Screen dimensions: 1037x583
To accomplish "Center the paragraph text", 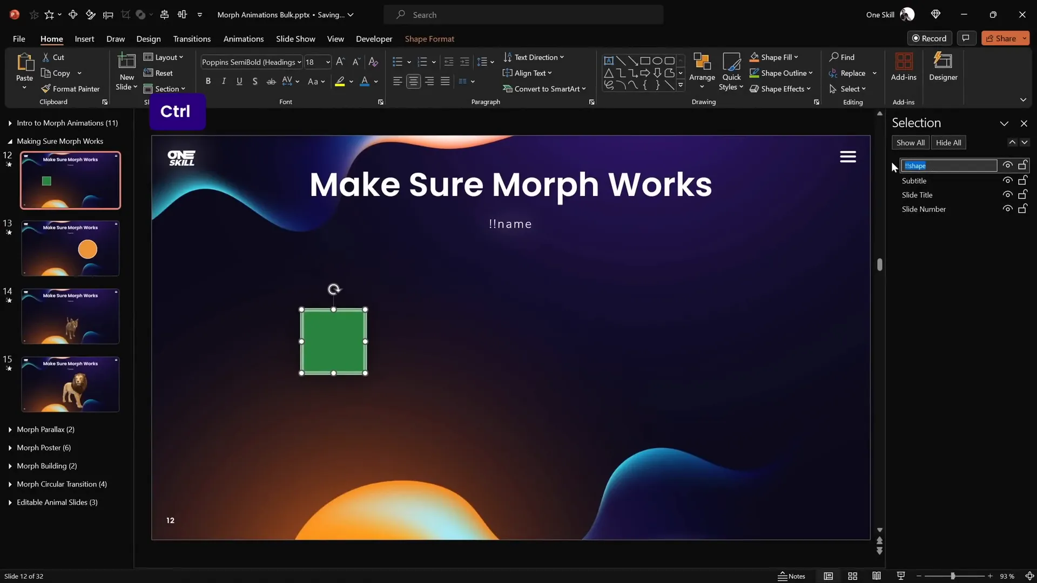I will pos(414,82).
